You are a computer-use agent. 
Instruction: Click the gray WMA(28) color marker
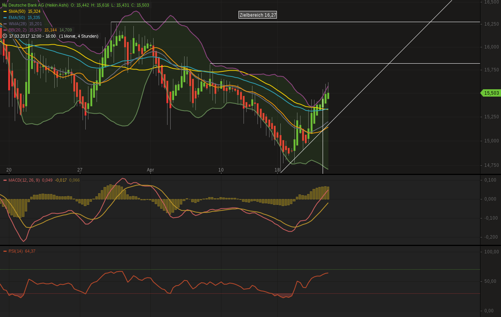(5, 24)
